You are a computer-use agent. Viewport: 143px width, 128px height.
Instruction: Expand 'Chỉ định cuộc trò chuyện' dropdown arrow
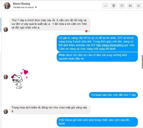click(36, 7)
